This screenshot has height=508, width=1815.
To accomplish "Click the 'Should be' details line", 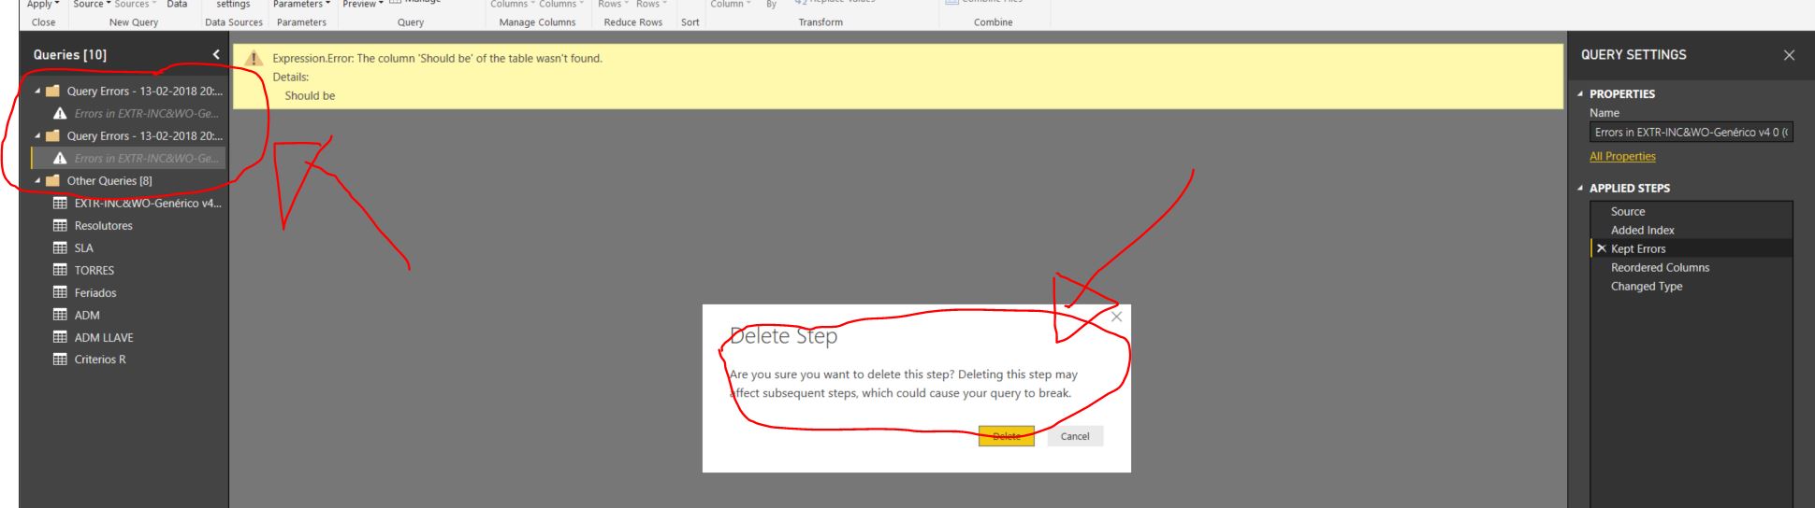I will coord(310,95).
